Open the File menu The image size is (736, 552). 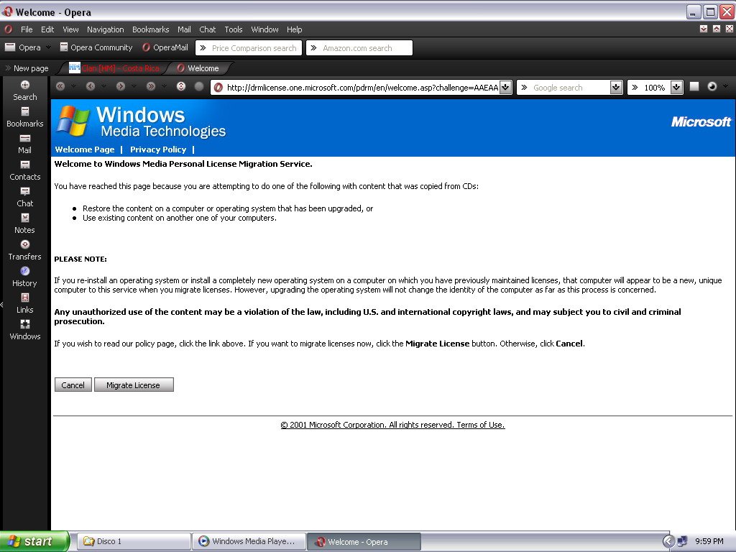pyautogui.click(x=27, y=29)
